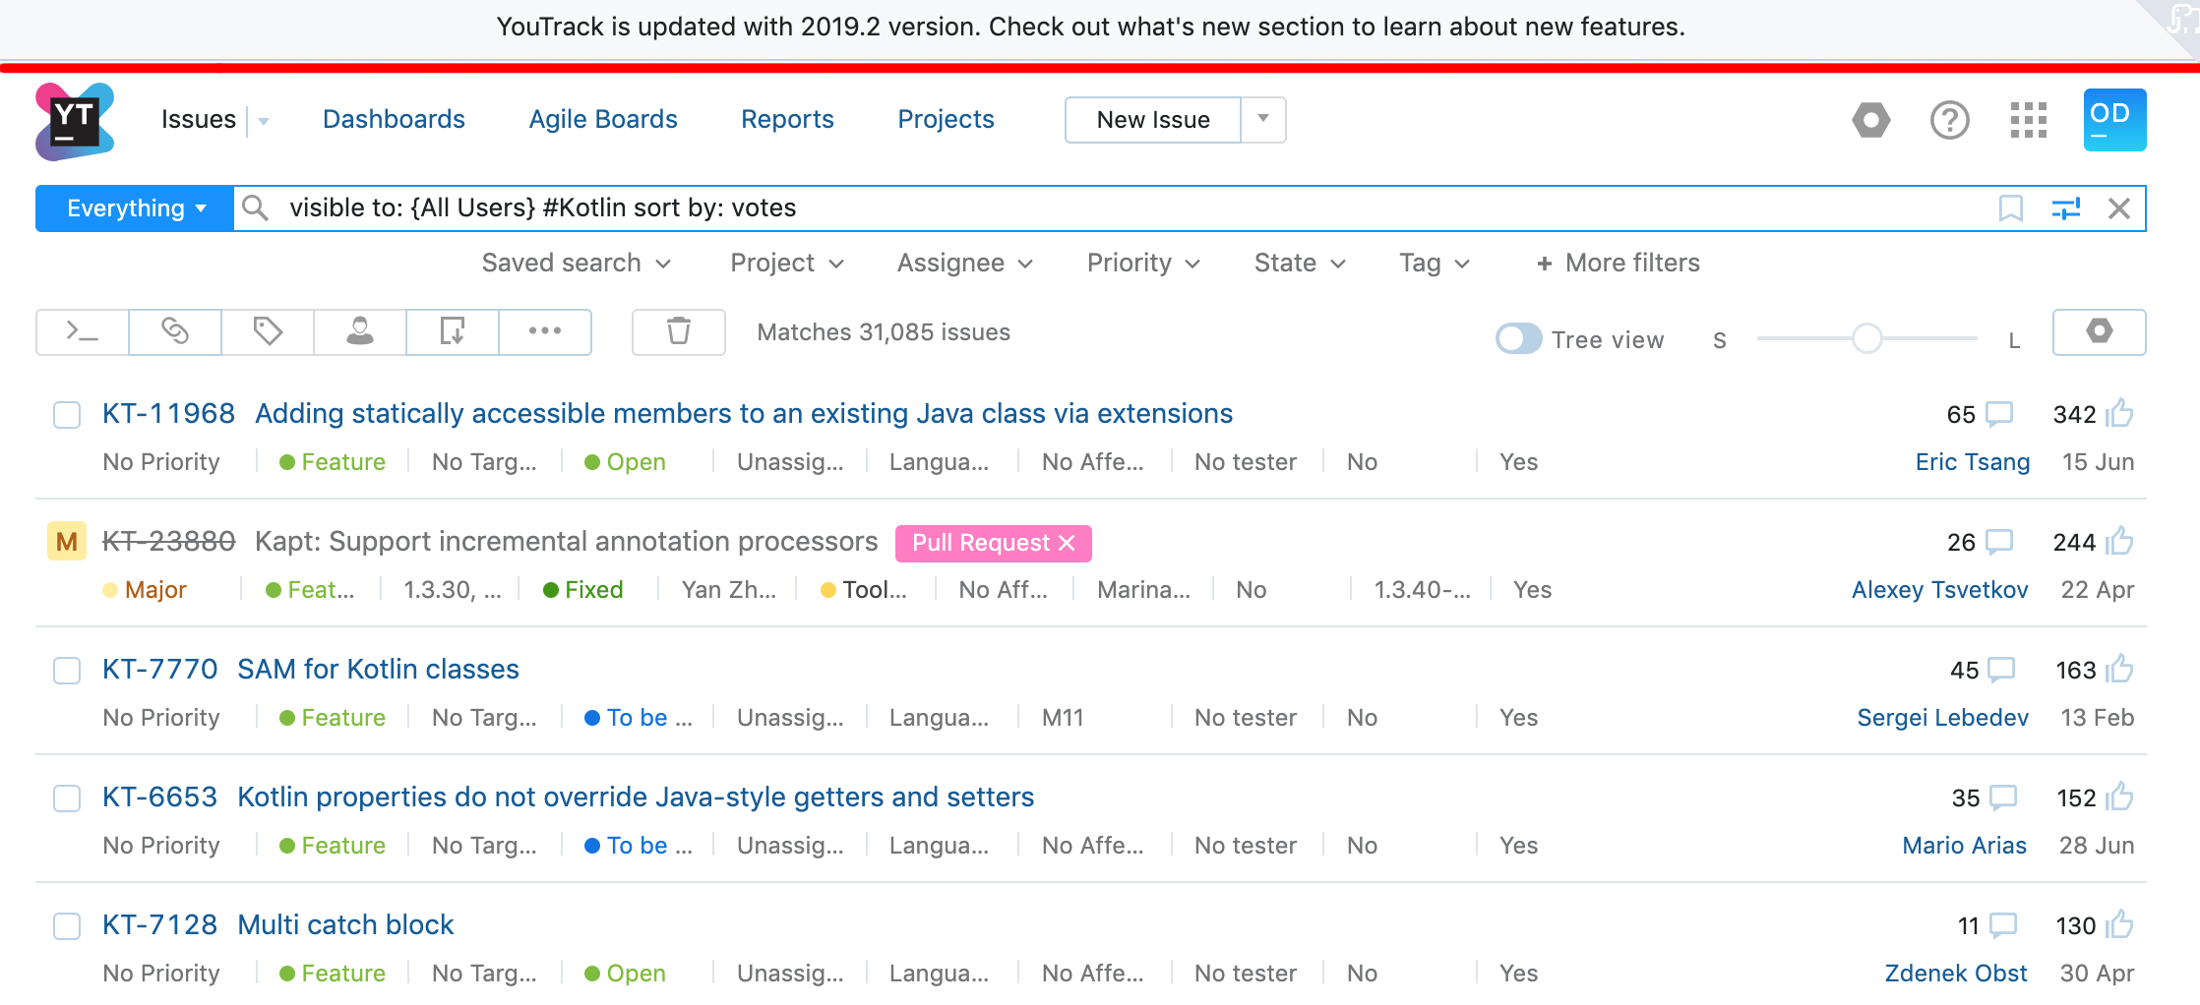Open the issue list settings hexagon button
This screenshot has height=1005, width=2200.
(2100, 332)
